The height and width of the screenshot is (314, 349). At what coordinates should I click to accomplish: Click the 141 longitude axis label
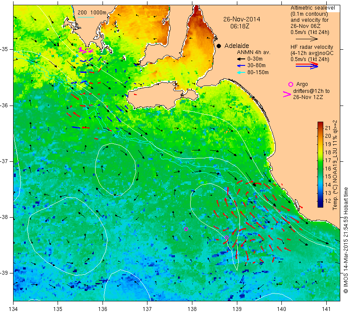click(326, 309)
